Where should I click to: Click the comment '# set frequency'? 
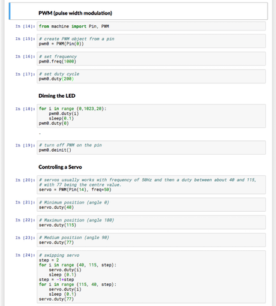pos(58,56)
